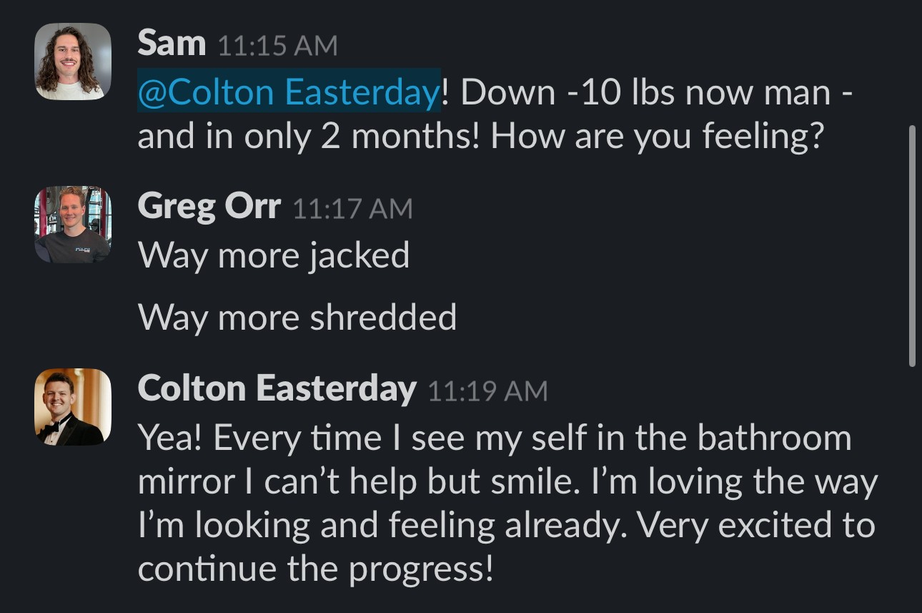The height and width of the screenshot is (613, 922).
Task: Select the "Way more jacked" message
Action: tap(274, 255)
